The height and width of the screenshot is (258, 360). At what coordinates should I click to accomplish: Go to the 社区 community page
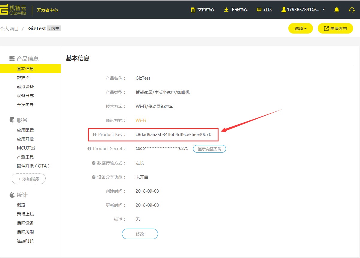point(264,10)
